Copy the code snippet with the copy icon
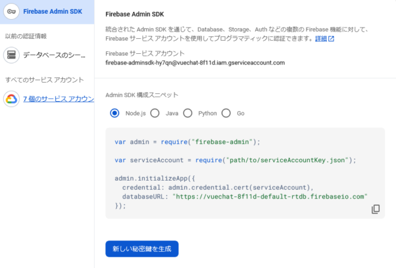 pos(376,209)
